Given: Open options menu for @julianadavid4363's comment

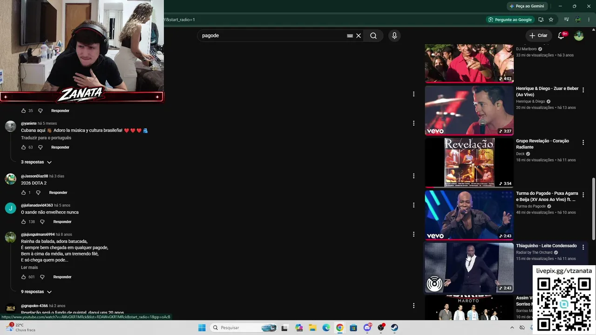Looking at the screenshot, I should click(x=413, y=205).
